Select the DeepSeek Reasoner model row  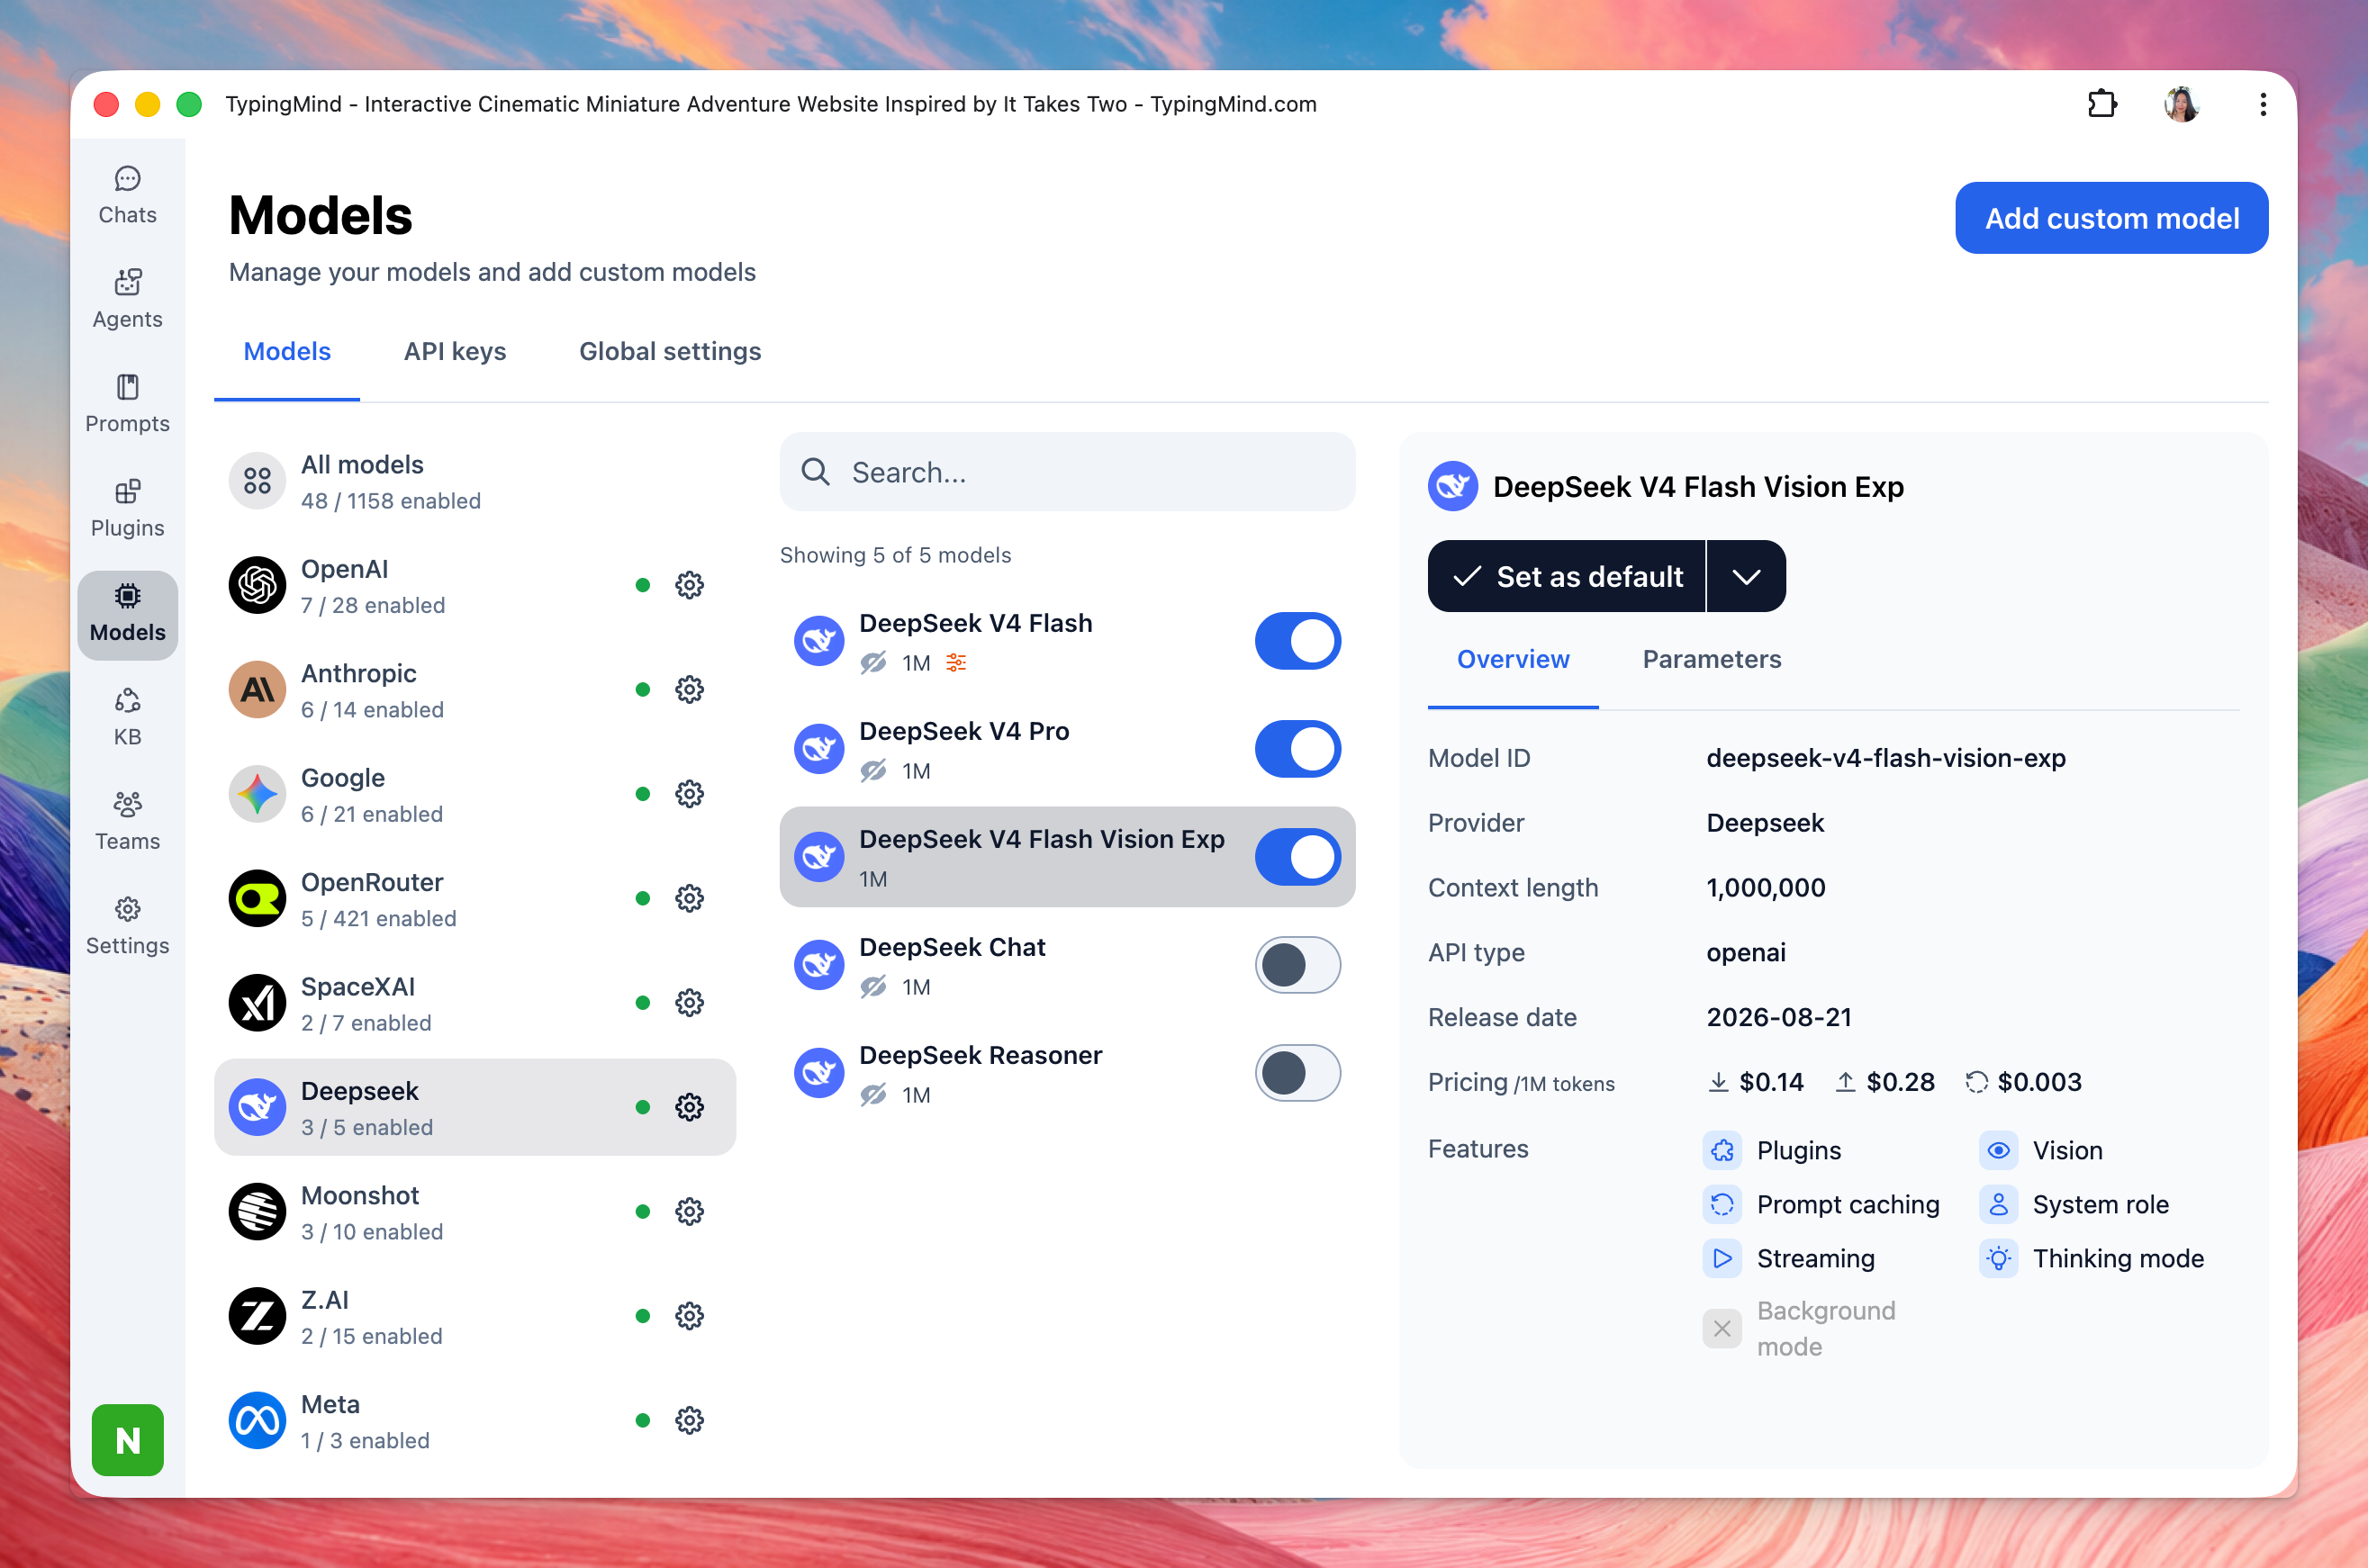click(1067, 1073)
